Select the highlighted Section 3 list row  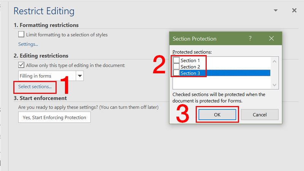225,73
